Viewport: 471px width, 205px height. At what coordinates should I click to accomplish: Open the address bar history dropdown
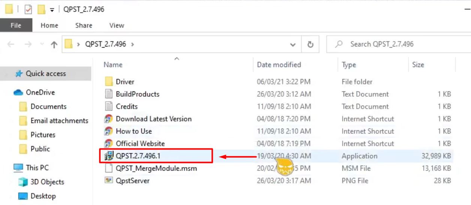tap(293, 44)
